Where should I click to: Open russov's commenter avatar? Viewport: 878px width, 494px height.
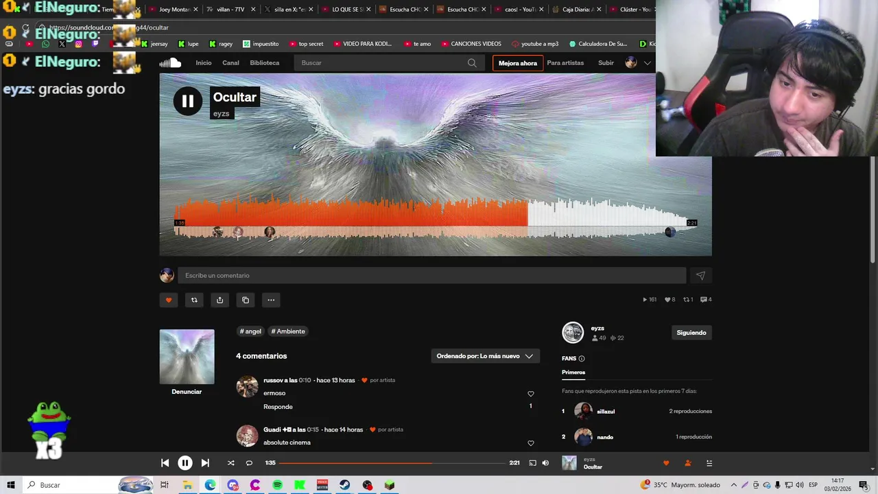click(x=247, y=386)
